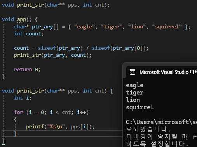Click the "i < cnt" loop condition
The height and width of the screenshot is (147, 197).
(61, 112)
